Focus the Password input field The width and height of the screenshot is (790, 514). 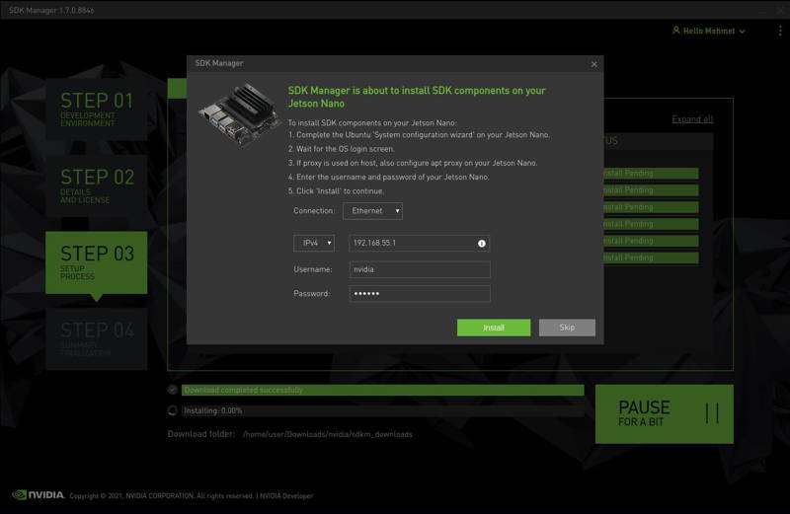point(419,293)
